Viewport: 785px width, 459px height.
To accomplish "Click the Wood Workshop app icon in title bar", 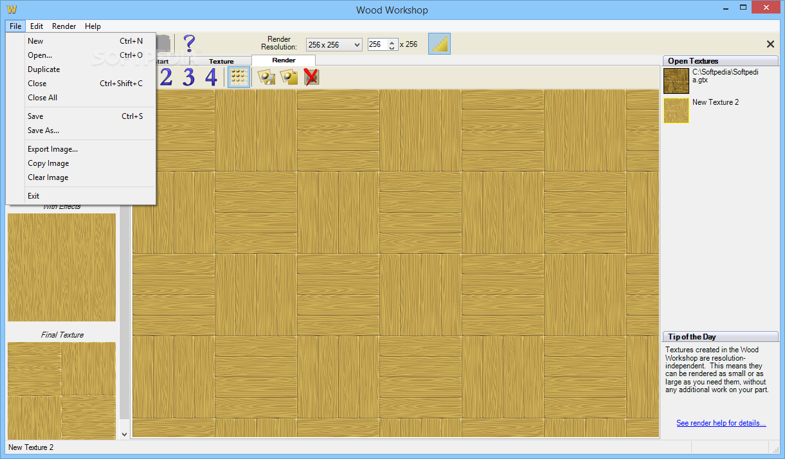I will (x=12, y=10).
